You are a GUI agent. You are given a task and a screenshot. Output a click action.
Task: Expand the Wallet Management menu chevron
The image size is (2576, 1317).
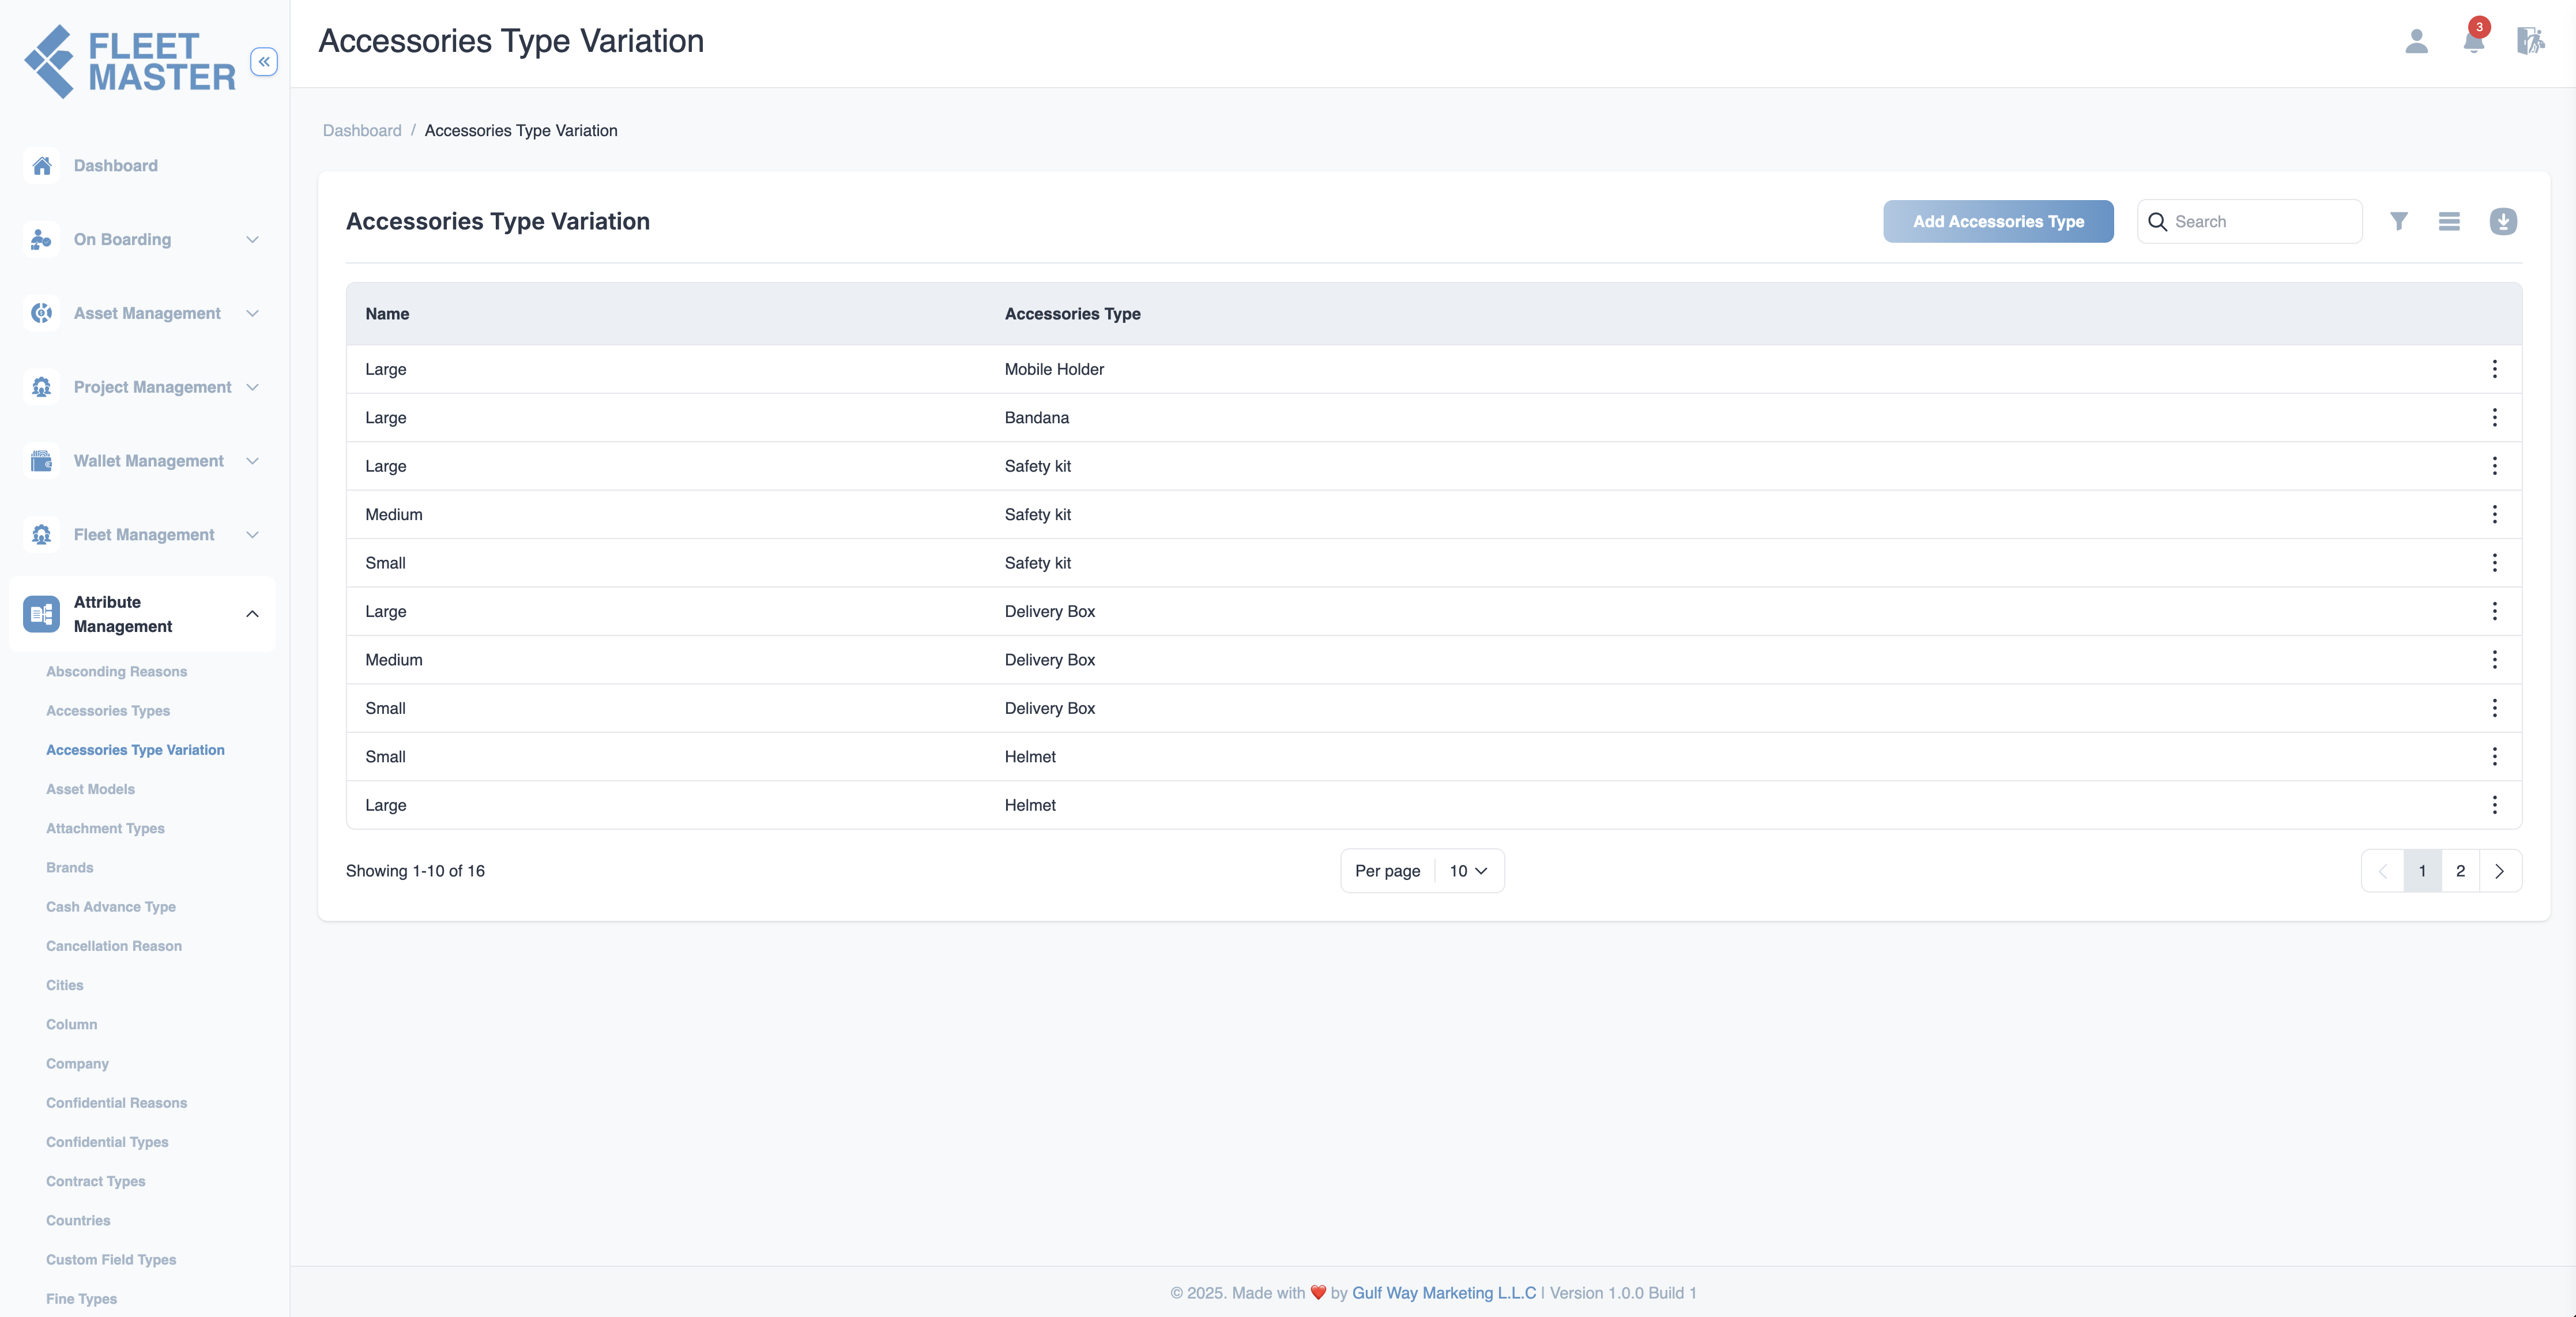point(252,461)
